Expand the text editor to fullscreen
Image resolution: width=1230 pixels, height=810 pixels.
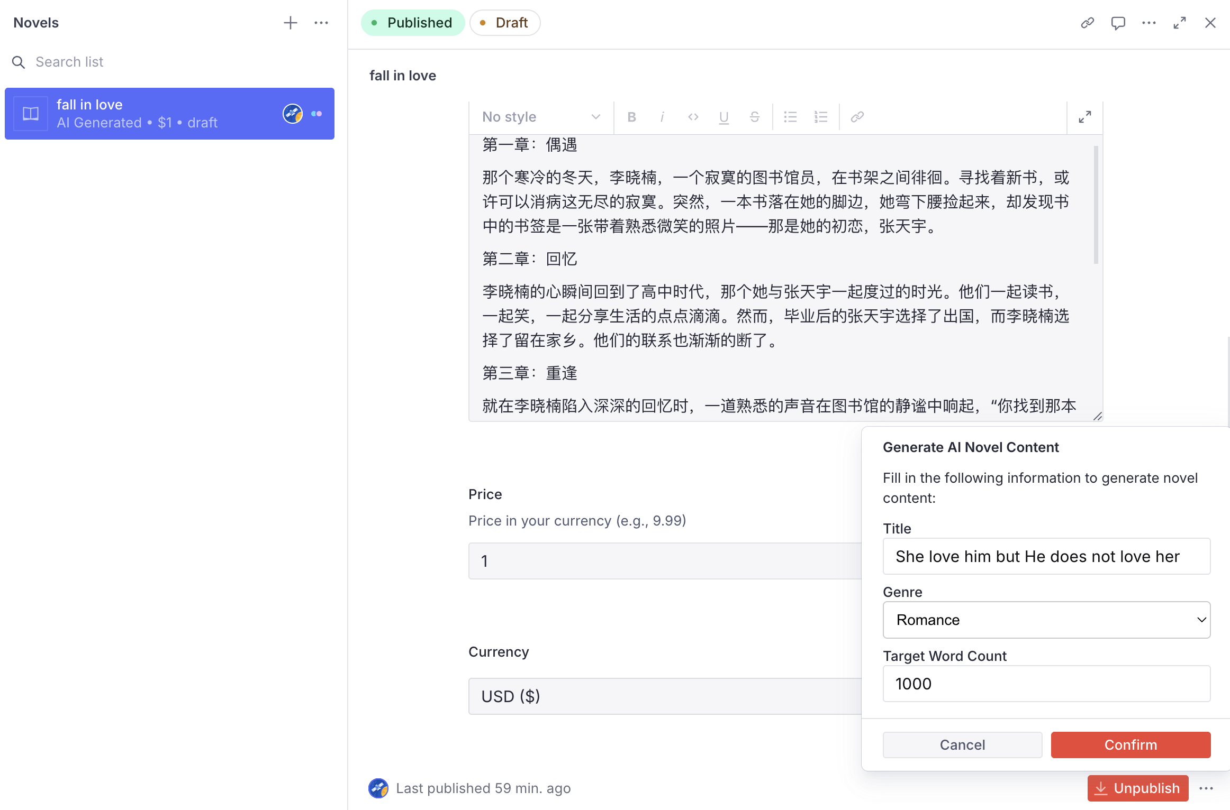(1084, 117)
